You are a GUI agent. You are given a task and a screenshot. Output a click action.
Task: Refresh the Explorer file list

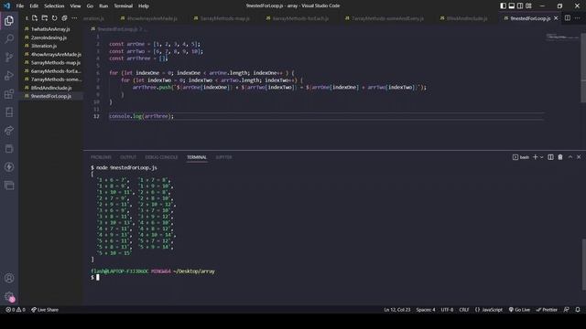(x=55, y=18)
